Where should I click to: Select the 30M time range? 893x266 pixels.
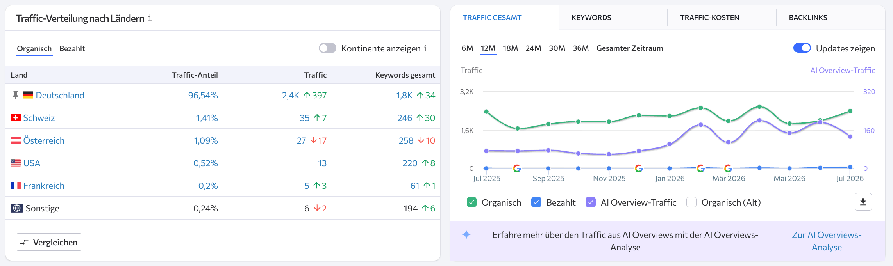pos(557,48)
